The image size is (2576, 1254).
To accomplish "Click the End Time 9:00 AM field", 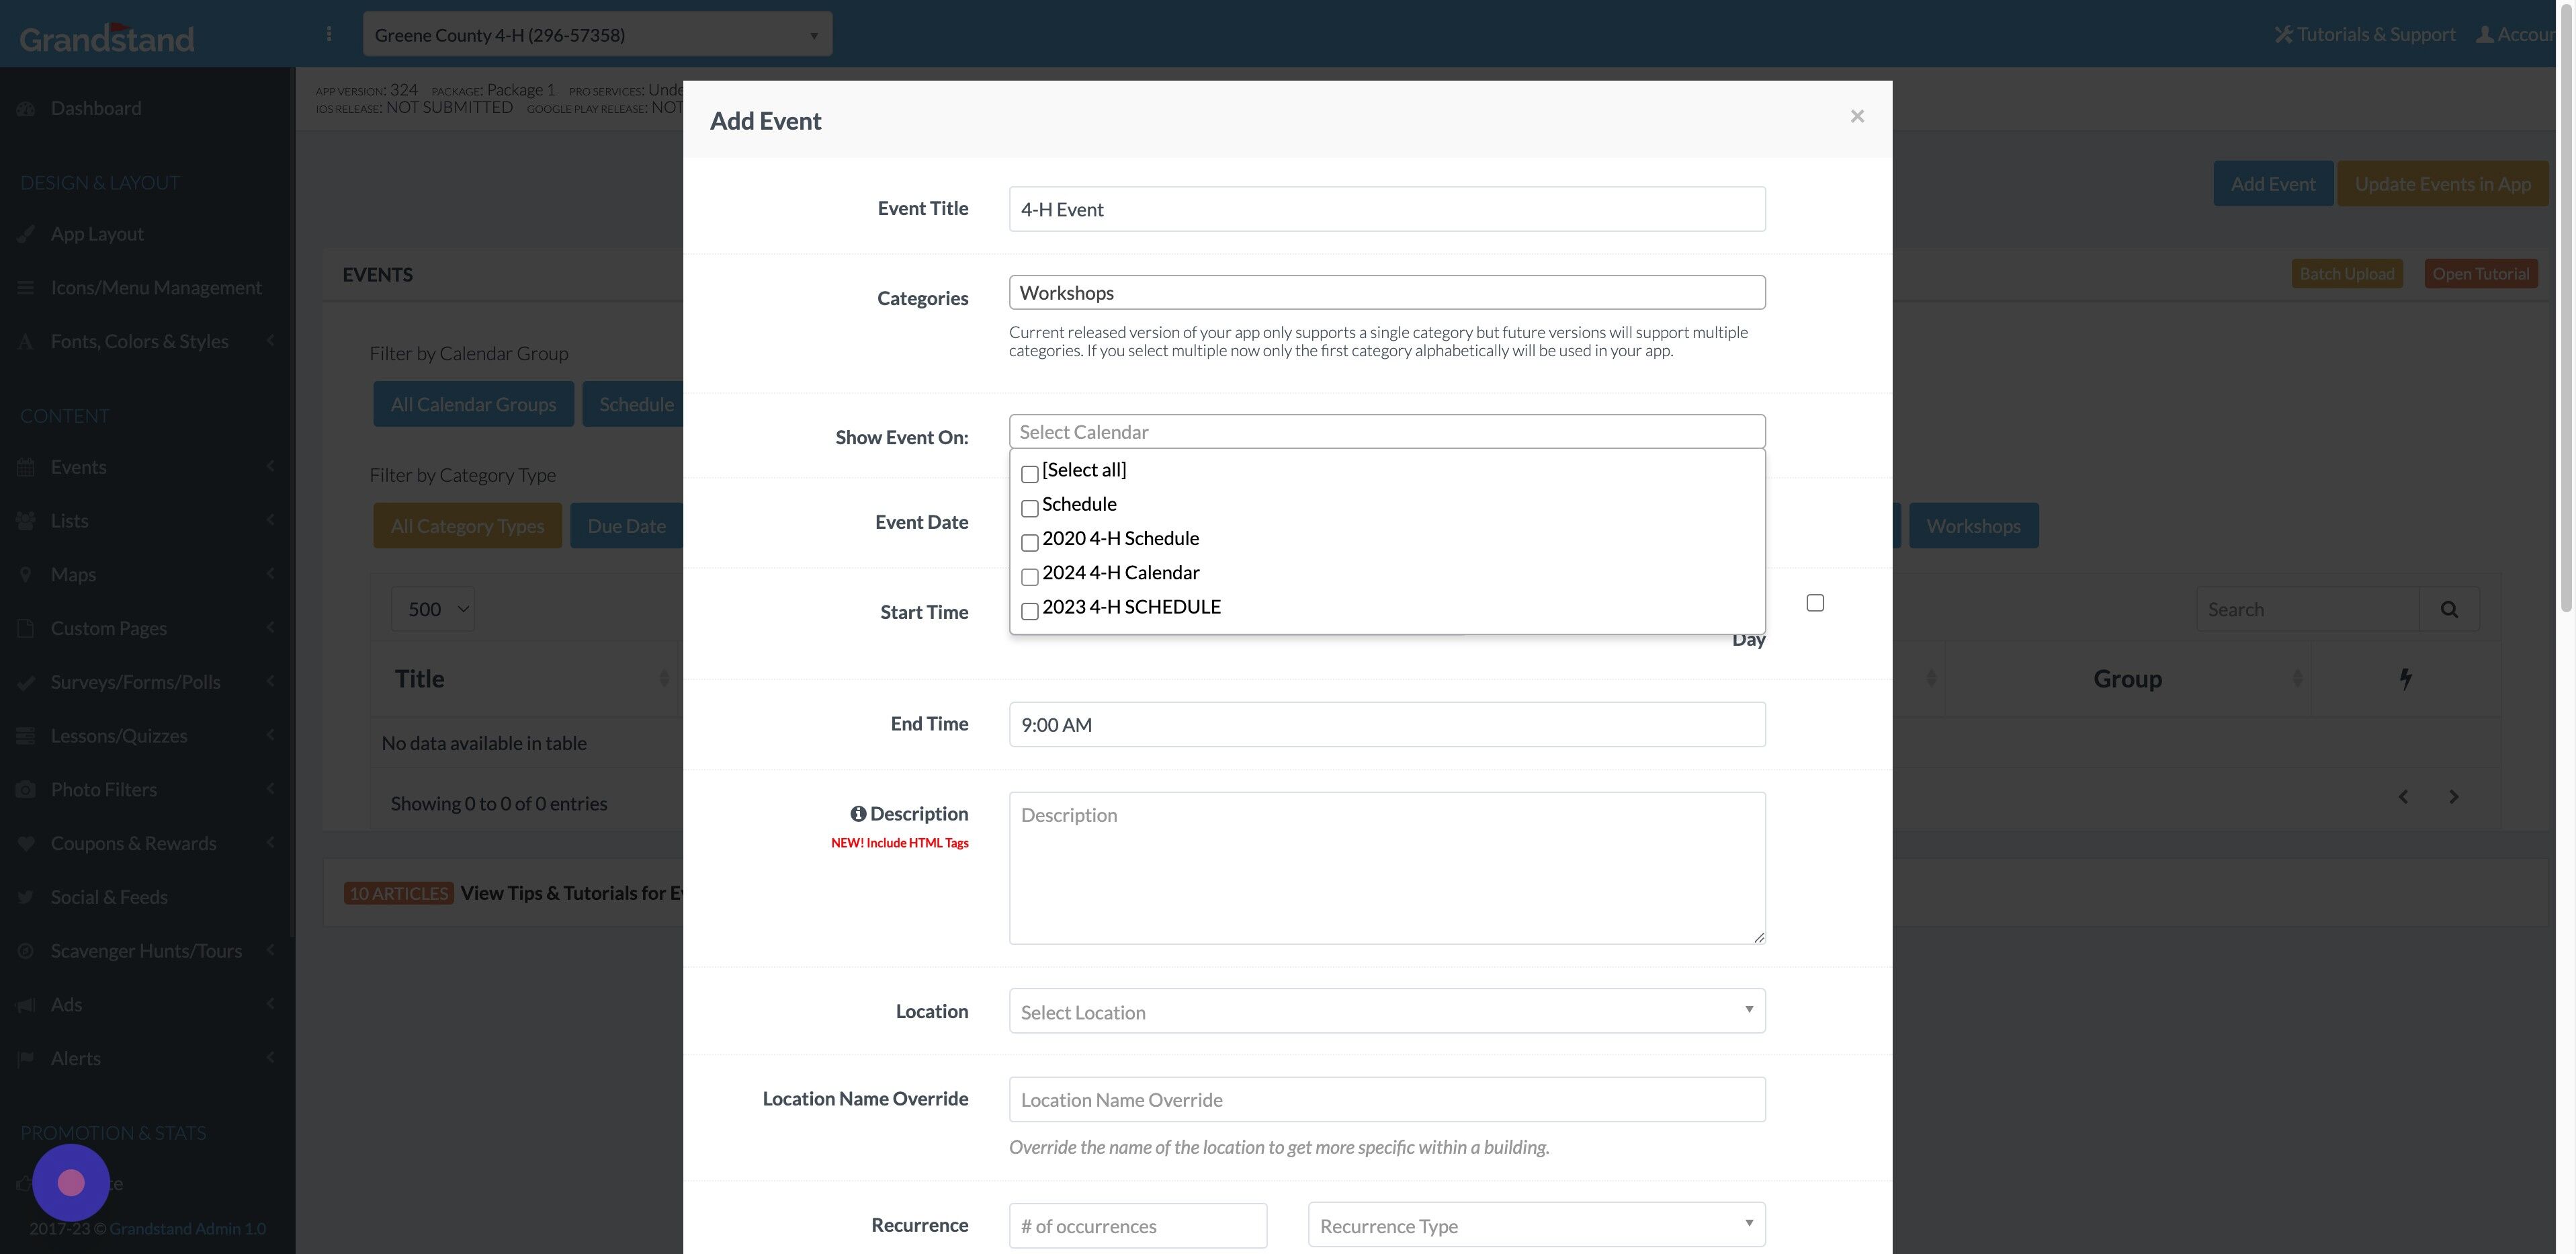I will 1387,724.
